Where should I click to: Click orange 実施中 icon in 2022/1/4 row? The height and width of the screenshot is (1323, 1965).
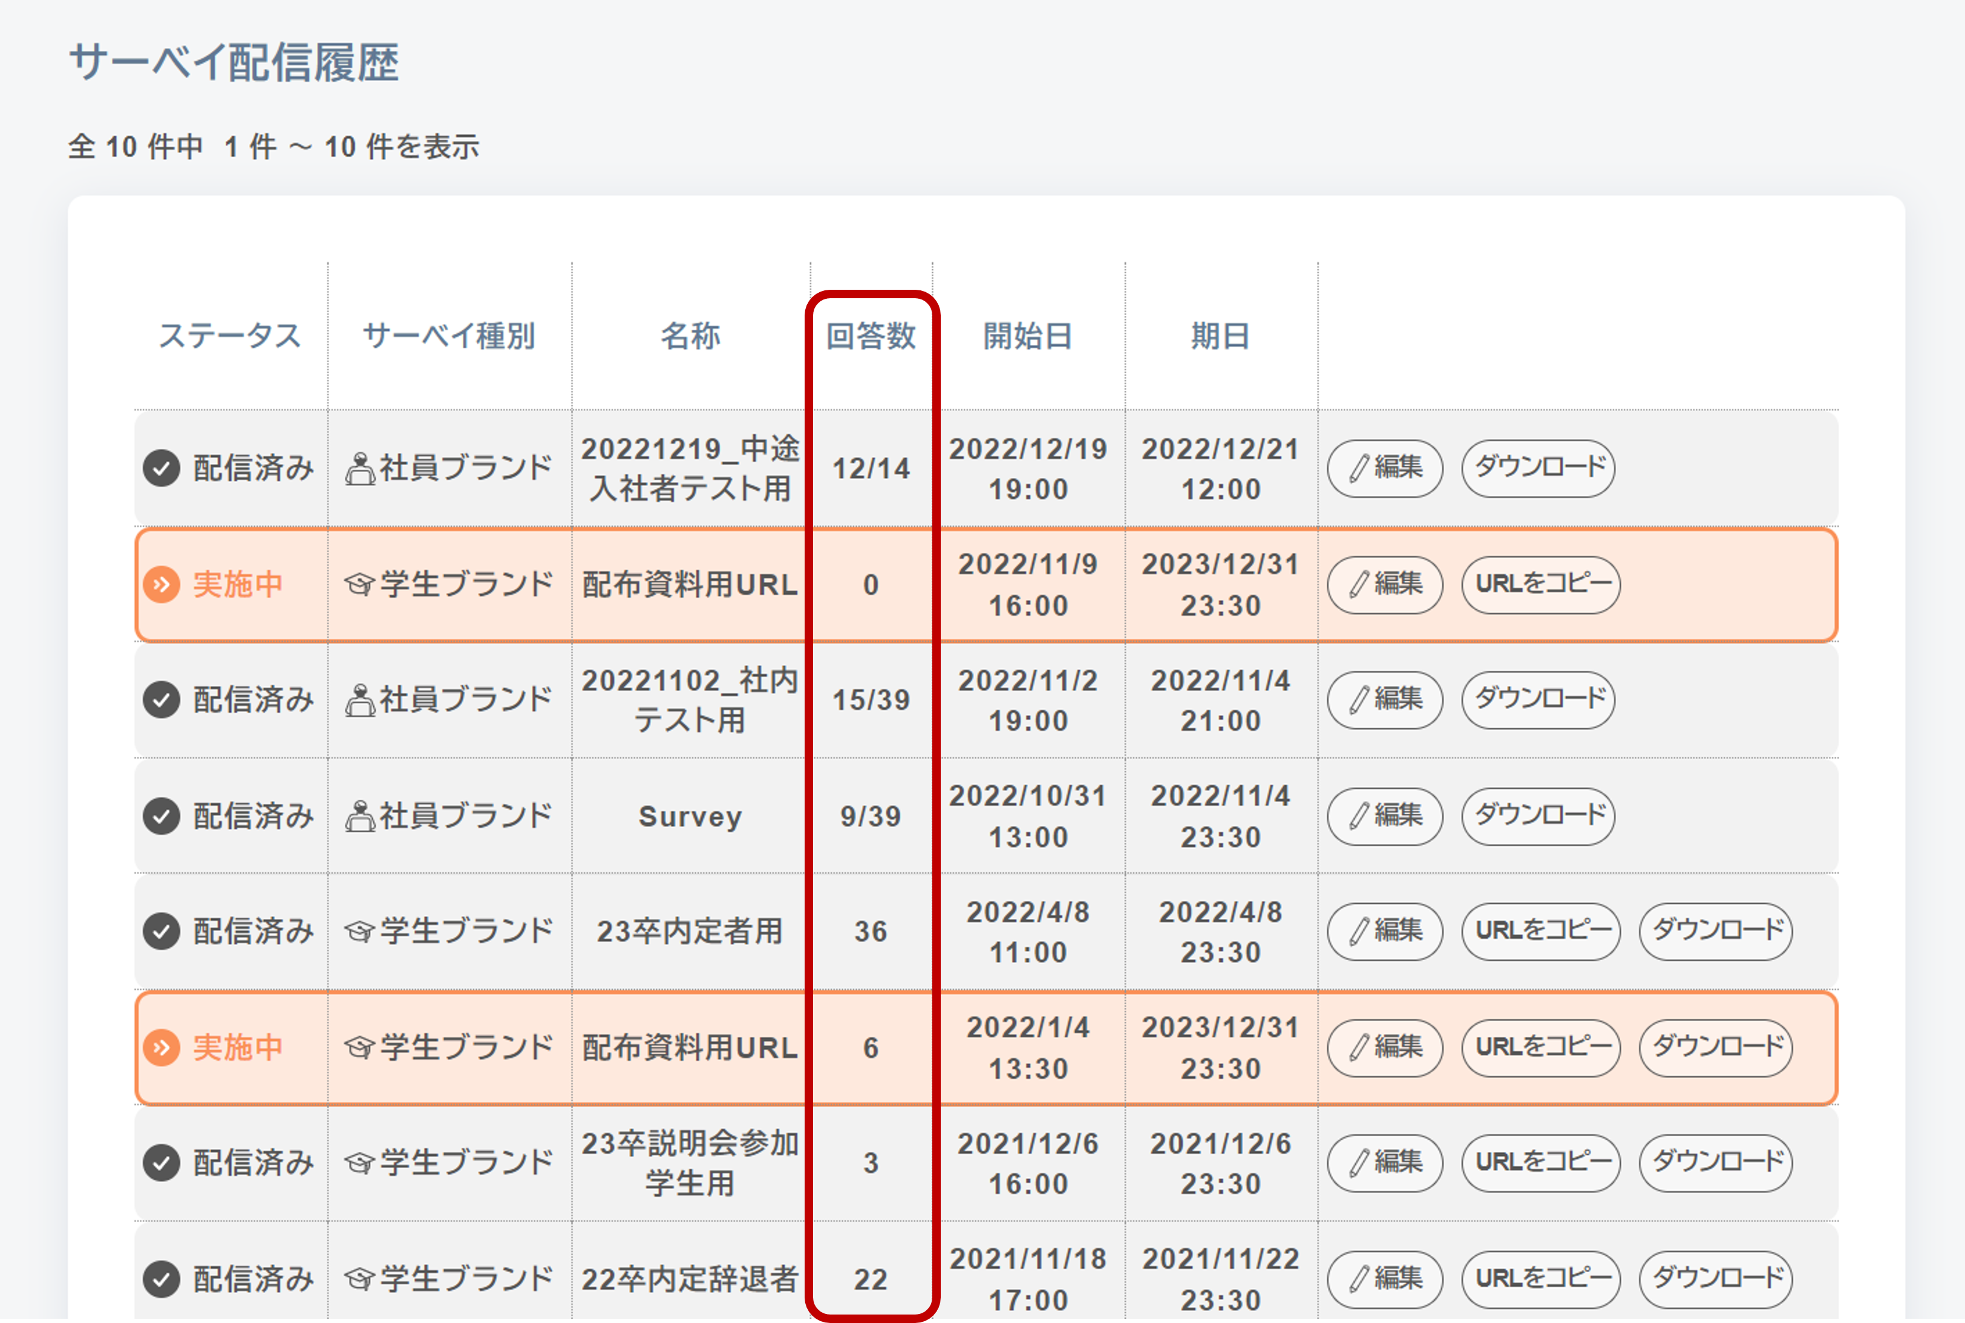[x=161, y=1048]
